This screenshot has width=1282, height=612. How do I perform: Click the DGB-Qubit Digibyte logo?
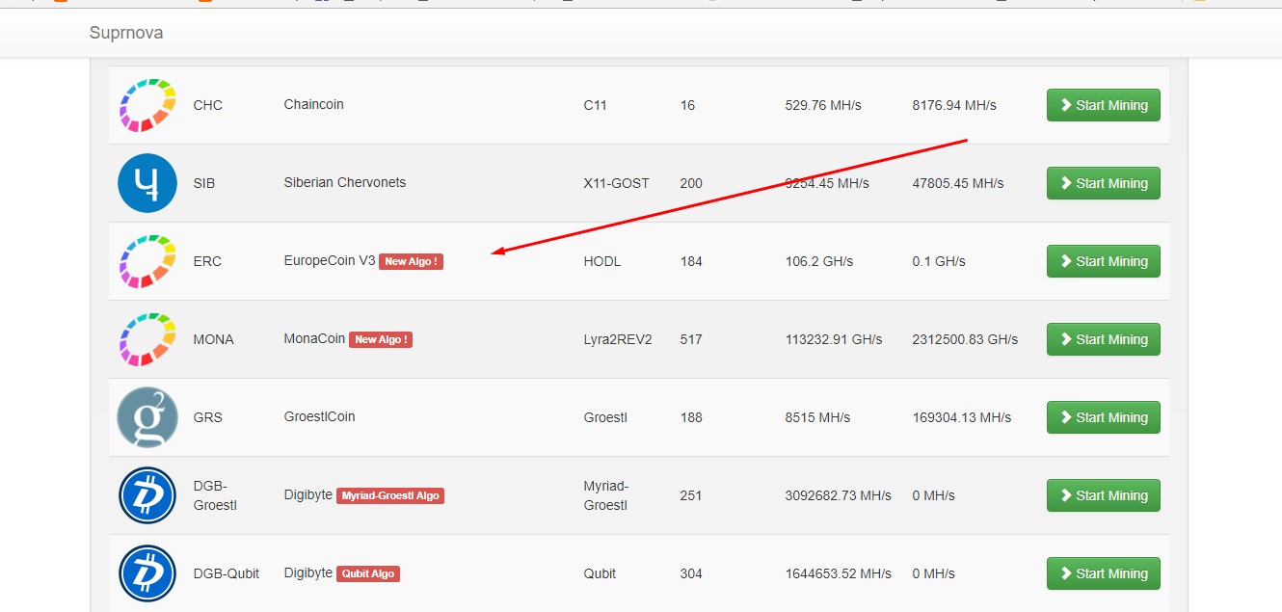point(147,573)
